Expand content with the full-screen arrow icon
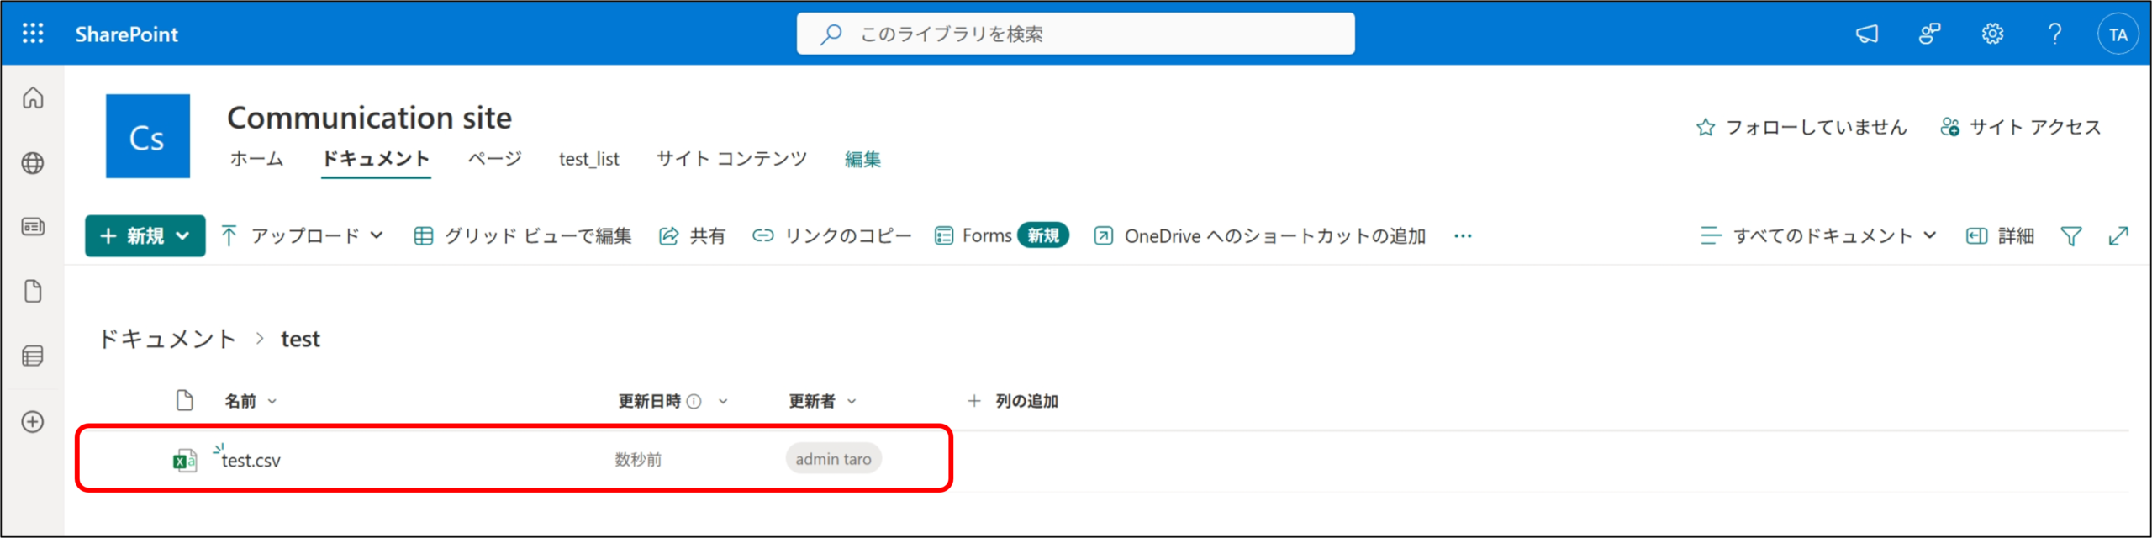This screenshot has width=2152, height=538. pyautogui.click(x=2118, y=236)
